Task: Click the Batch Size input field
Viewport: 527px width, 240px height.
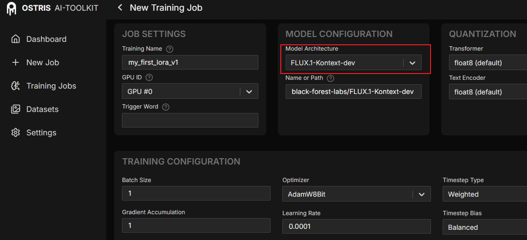Action: [196, 193]
